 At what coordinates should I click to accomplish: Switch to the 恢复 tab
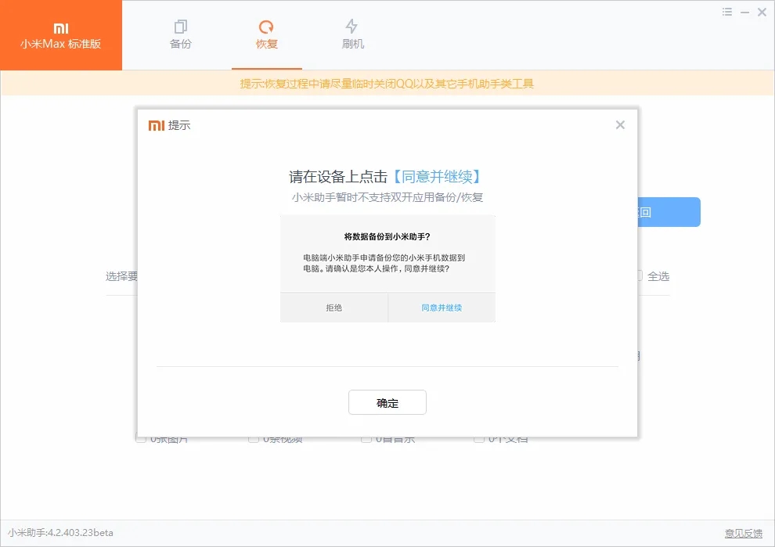[x=266, y=35]
